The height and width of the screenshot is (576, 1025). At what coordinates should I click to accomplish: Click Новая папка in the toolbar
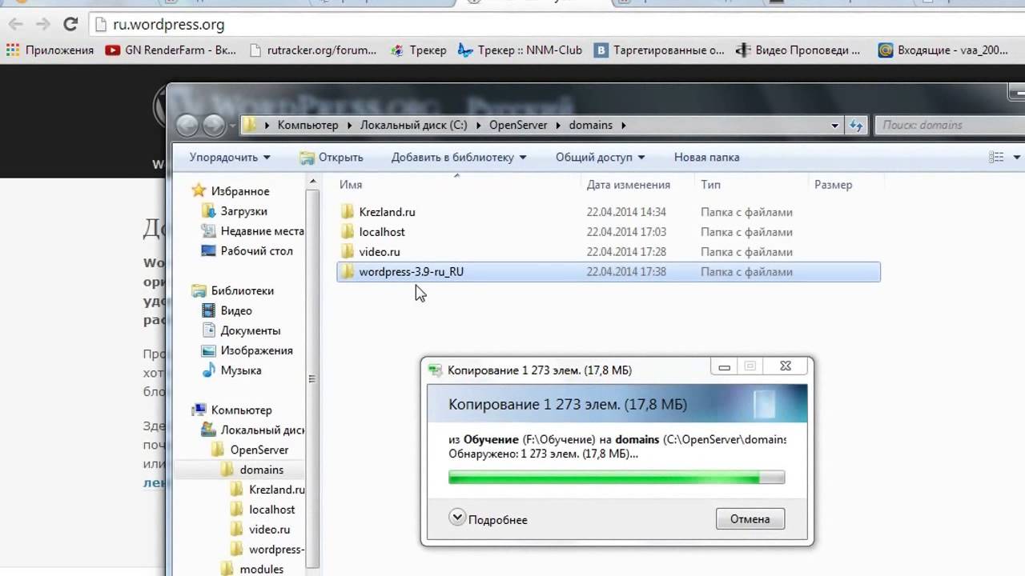(x=706, y=157)
